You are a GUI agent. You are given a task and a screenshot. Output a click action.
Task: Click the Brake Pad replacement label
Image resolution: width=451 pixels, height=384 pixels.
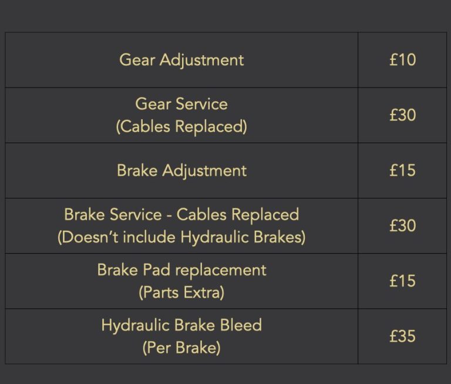(181, 271)
